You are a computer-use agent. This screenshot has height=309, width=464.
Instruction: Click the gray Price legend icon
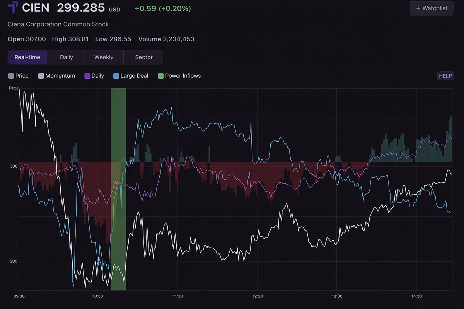(10, 76)
